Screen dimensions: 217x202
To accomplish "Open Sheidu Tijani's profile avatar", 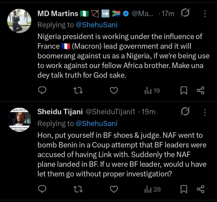I will 19,119.
